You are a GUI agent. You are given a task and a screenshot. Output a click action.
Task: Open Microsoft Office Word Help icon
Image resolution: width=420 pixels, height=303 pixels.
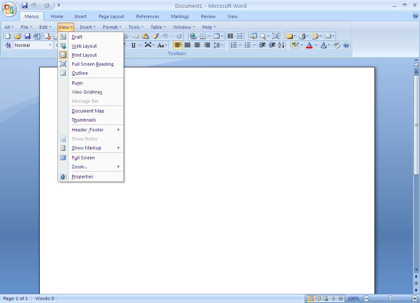[415, 16]
